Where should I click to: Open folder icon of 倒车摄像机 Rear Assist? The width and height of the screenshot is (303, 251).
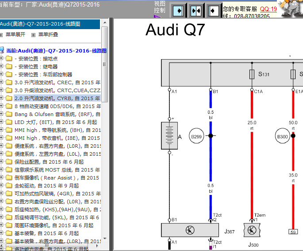[x=9, y=177]
